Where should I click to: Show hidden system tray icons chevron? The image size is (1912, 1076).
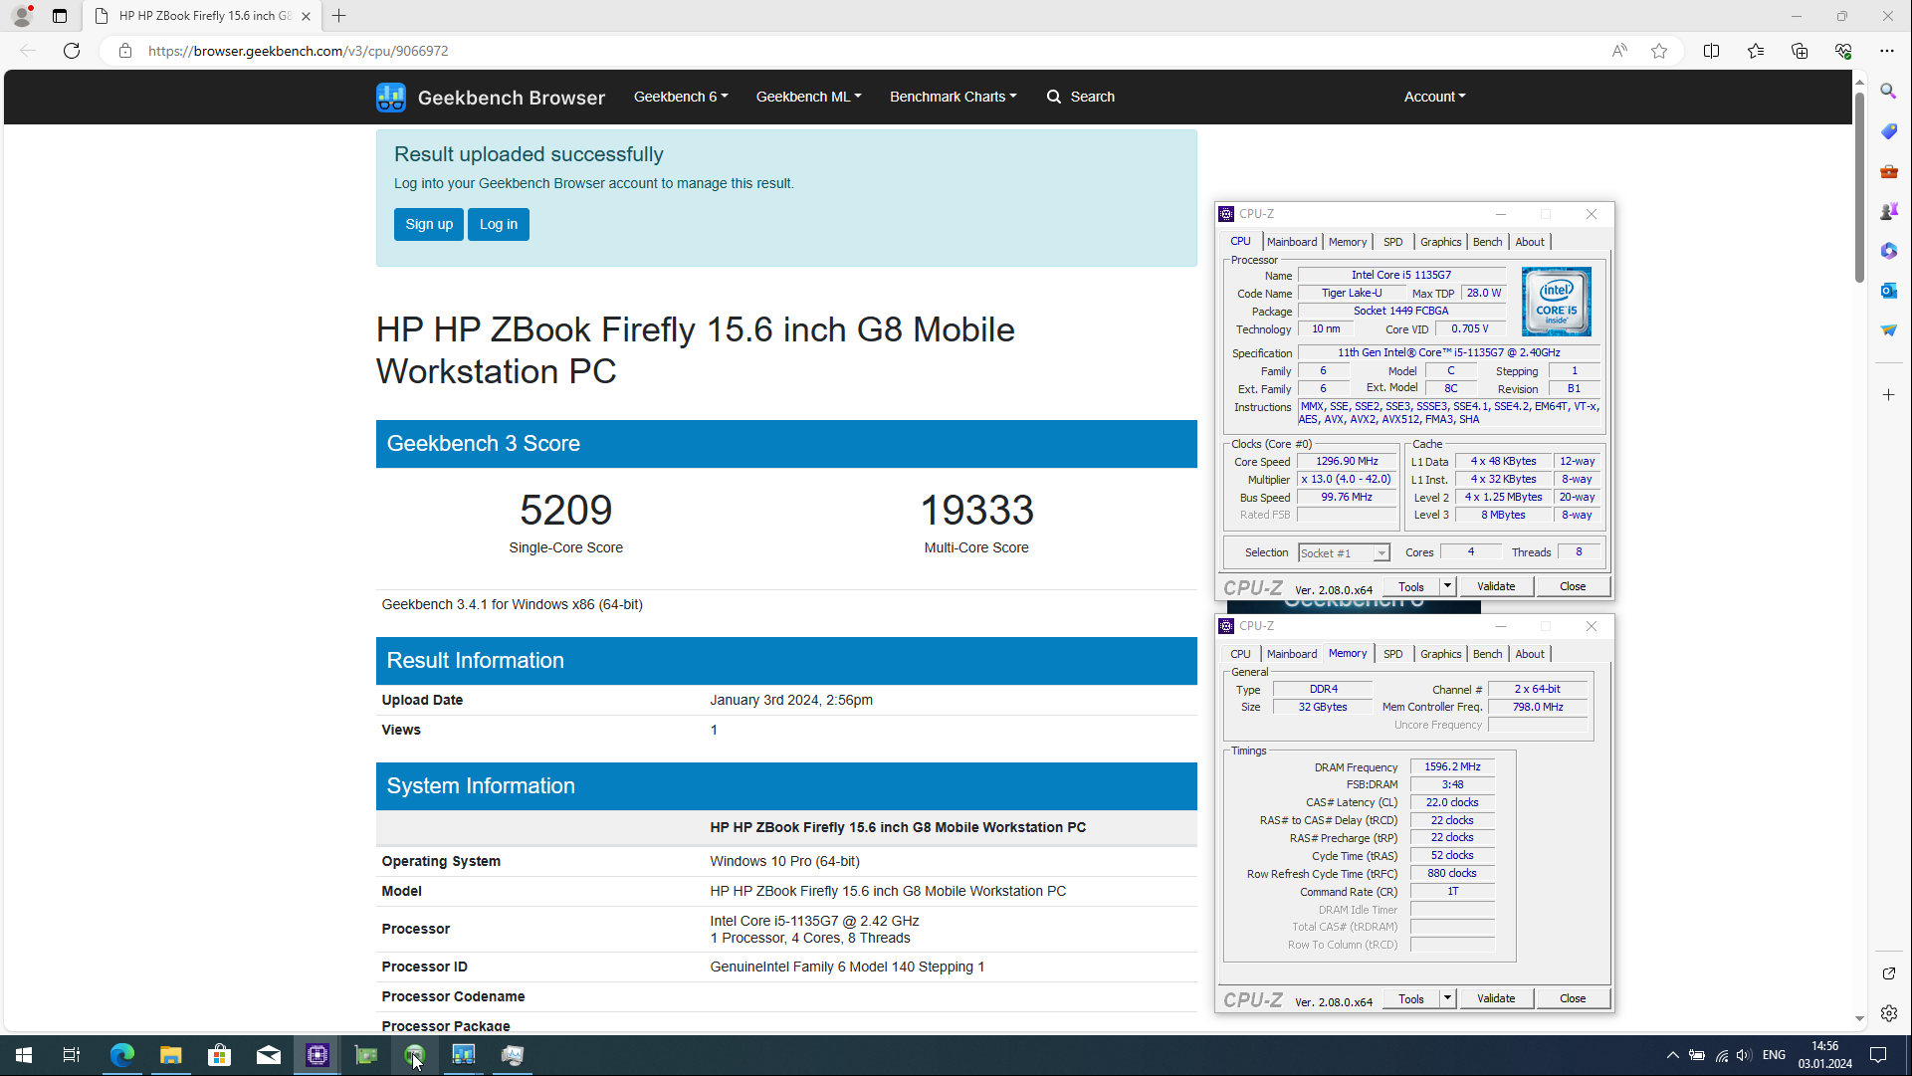coord(1672,1055)
